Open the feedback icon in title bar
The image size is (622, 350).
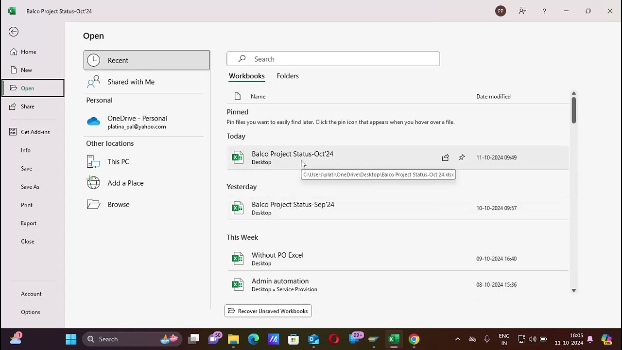coord(522,11)
